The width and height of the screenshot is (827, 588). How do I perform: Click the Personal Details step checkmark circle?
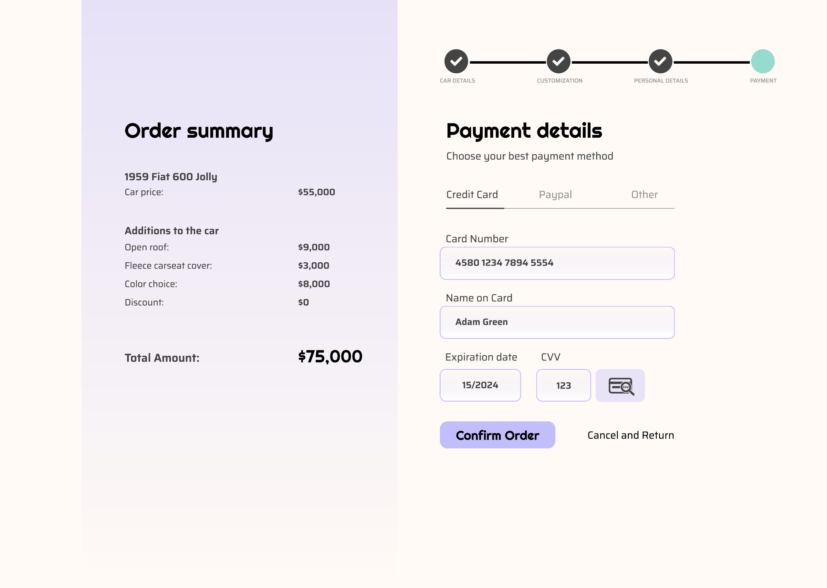[661, 61]
